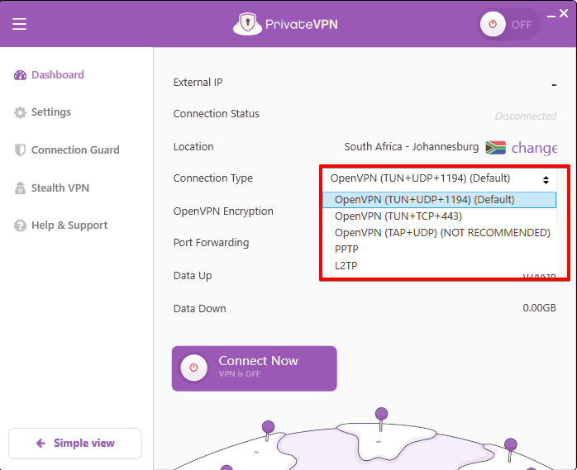
Task: Click the change location link
Action: tap(534, 148)
